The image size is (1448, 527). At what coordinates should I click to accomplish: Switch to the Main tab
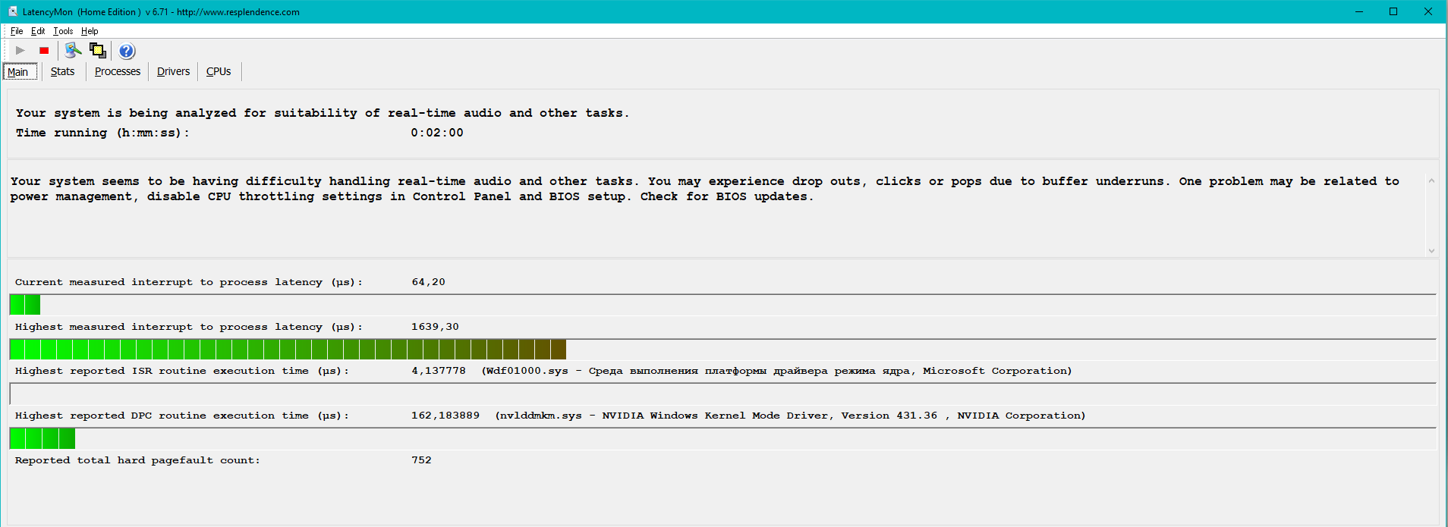point(19,72)
